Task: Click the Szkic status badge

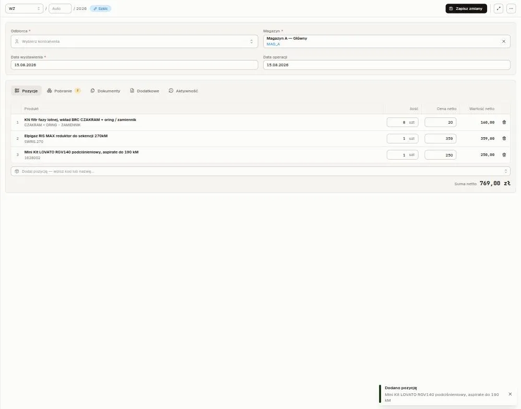Action: click(x=100, y=9)
